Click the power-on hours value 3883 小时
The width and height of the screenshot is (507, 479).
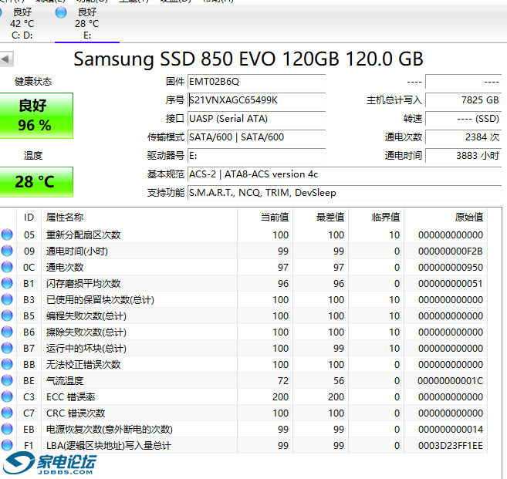[463, 156]
